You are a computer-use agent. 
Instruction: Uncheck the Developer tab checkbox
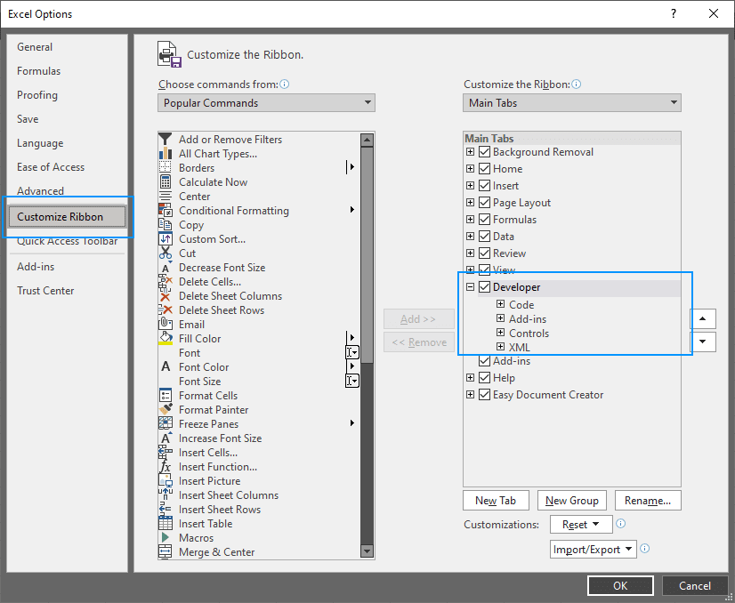(x=483, y=286)
